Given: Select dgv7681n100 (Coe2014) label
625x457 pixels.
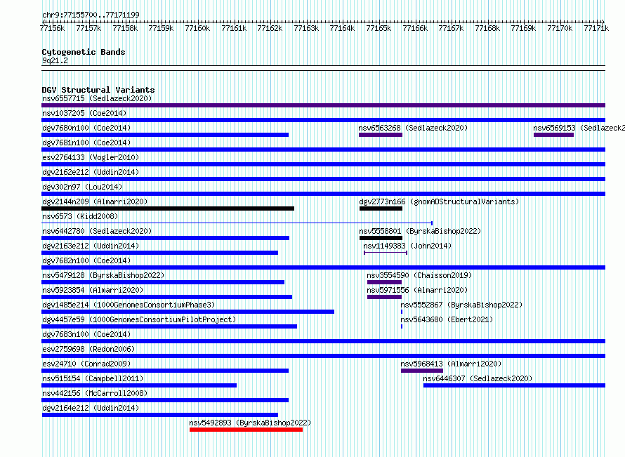Looking at the screenshot, I should coord(86,143).
